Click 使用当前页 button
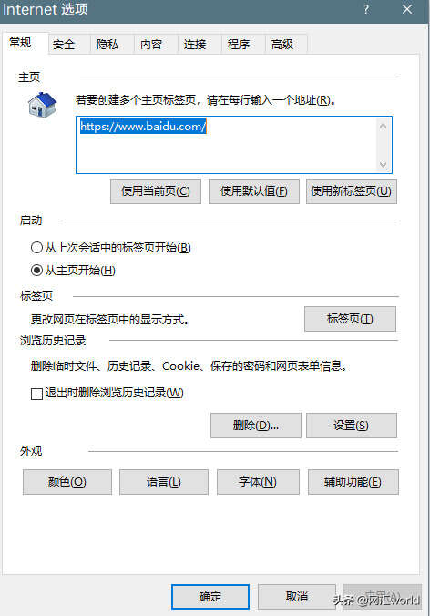Viewport: 430px width, 616px height. click(x=156, y=191)
